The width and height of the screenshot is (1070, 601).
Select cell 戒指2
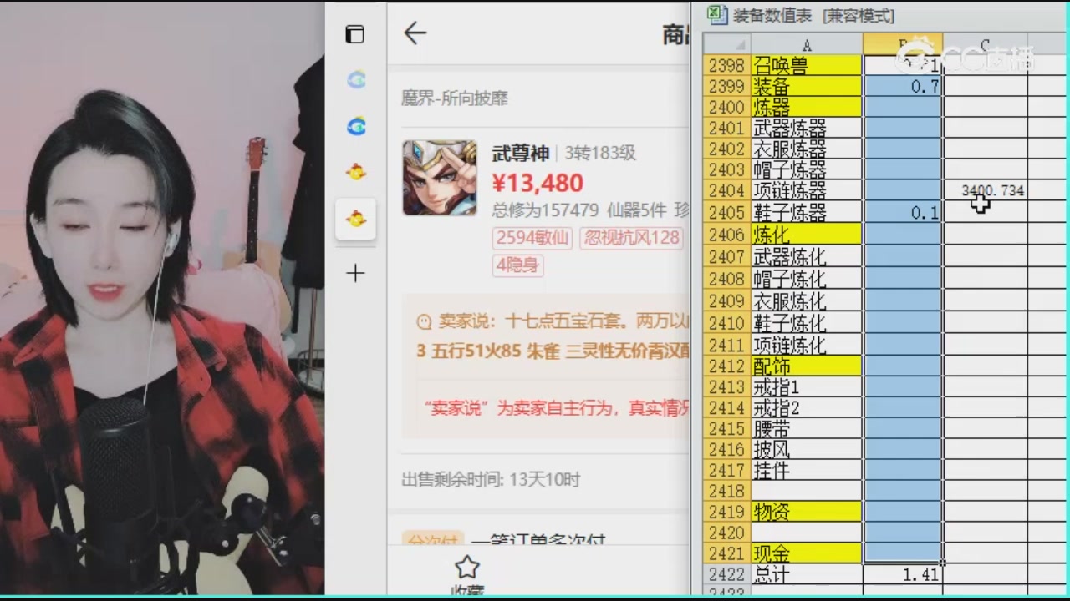(x=807, y=407)
